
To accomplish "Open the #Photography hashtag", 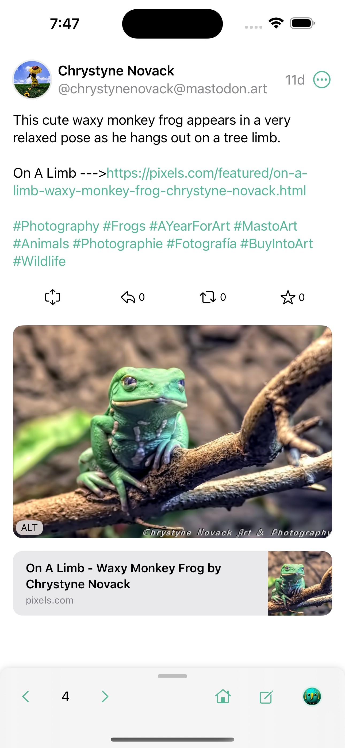I will pyautogui.click(x=56, y=226).
